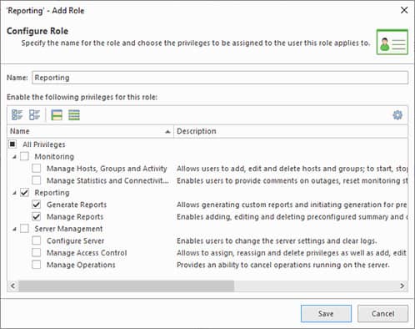Click the Name text field
The width and height of the screenshot is (415, 329).
pyautogui.click(x=220, y=78)
